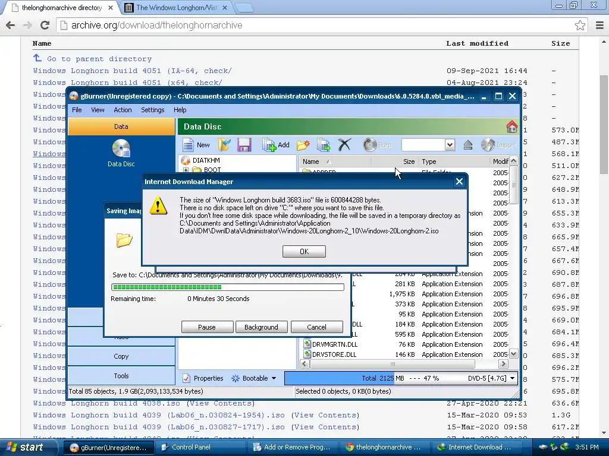Click the Delete X icon in gBurner toolbar
The width and height of the screenshot is (609, 456).
pyautogui.click(x=344, y=145)
